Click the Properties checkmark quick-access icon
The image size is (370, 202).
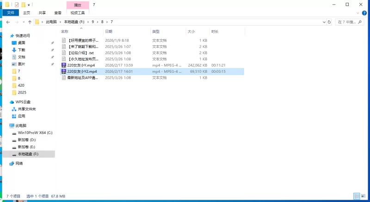click(x=17, y=5)
